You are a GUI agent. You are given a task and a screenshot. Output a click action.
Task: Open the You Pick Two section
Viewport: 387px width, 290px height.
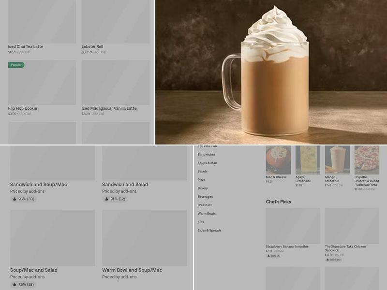208,145
